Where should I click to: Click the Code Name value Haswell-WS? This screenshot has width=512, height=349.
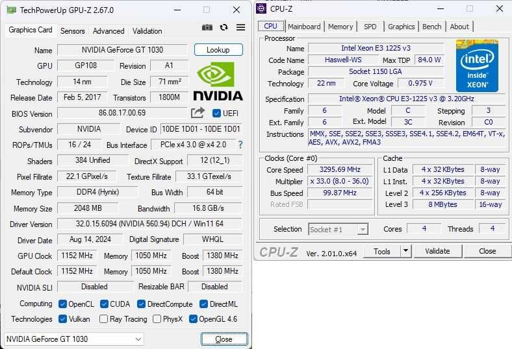343,60
